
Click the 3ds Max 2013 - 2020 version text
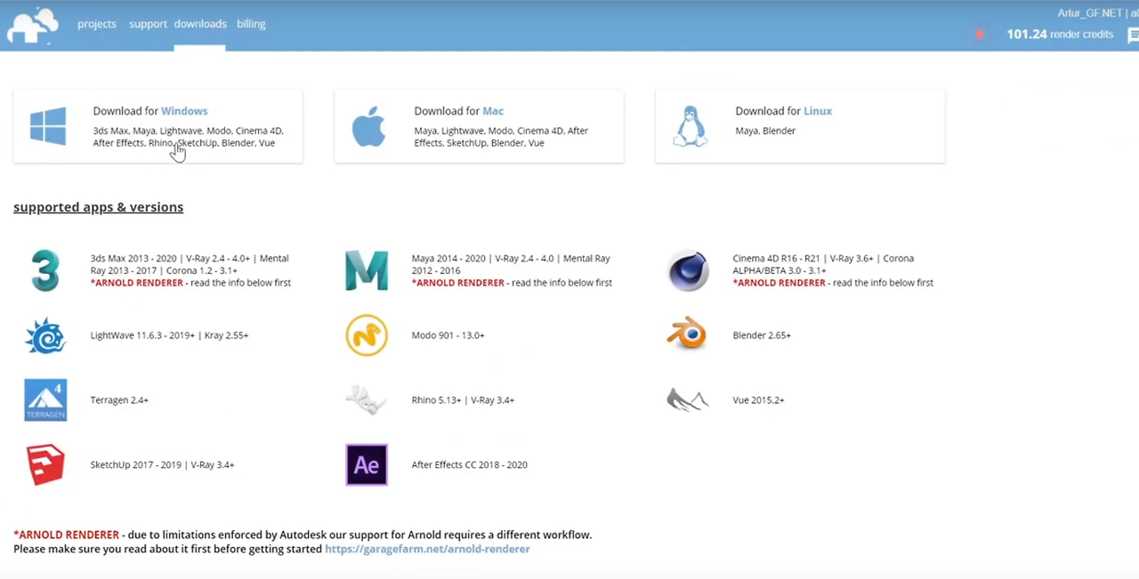[190, 264]
